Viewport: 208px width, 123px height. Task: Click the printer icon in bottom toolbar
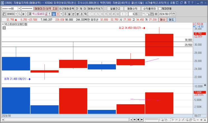[187, 120]
